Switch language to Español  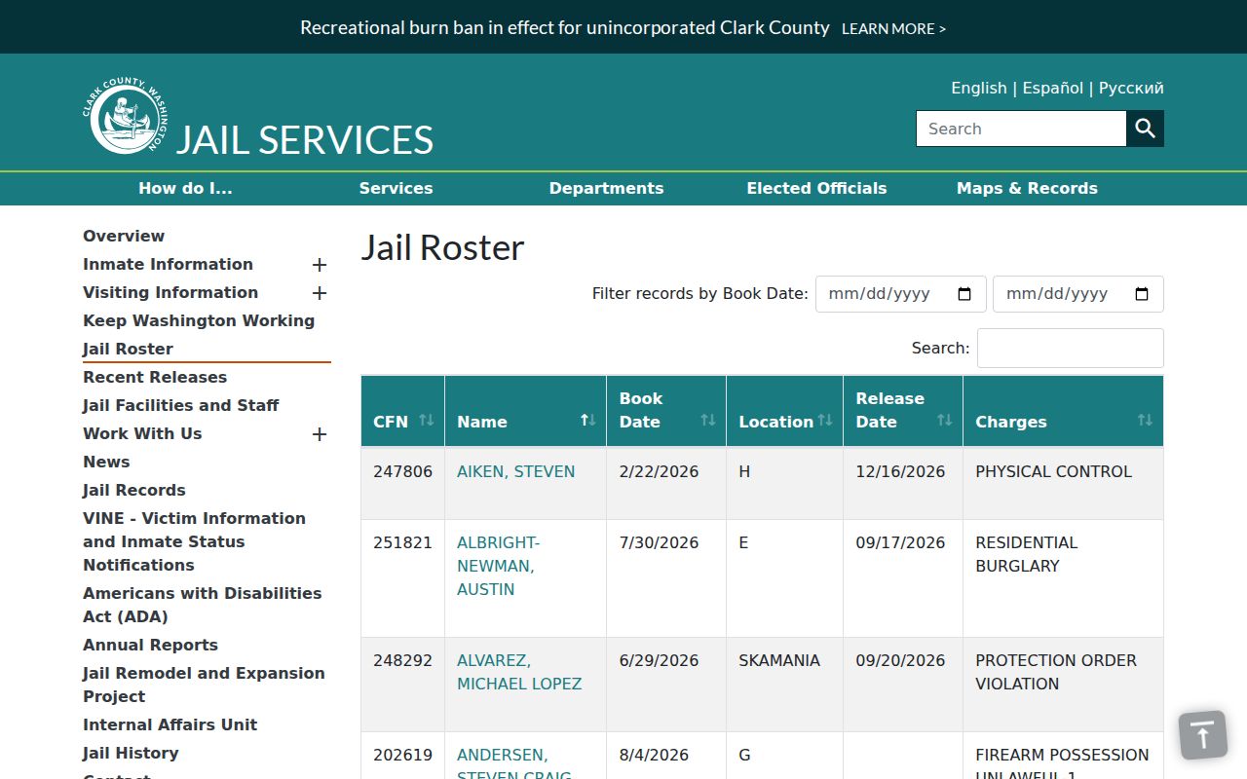[x=1052, y=88]
